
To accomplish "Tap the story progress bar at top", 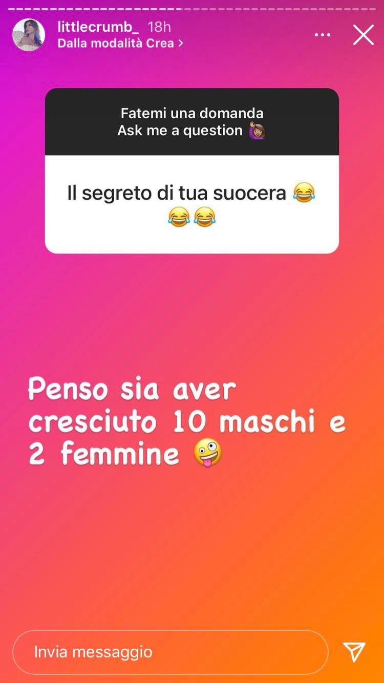I will point(192,9).
